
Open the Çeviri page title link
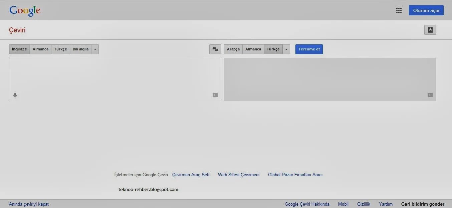point(17,30)
